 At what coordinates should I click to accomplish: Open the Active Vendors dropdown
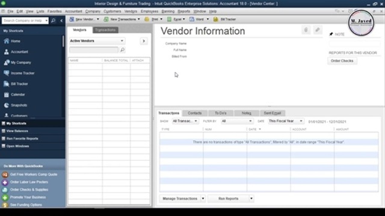97,41
